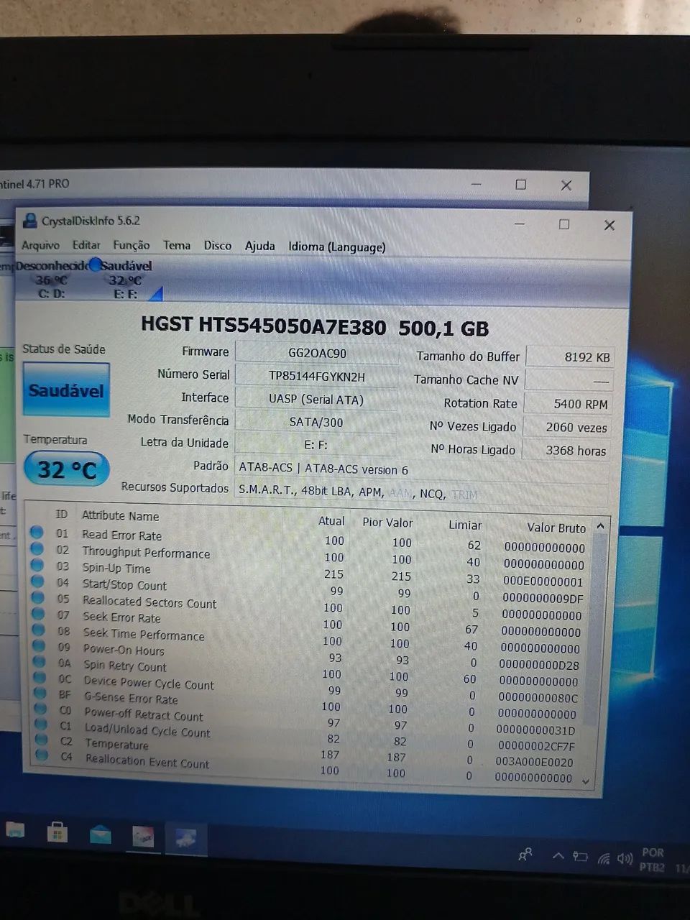Open the Ajuda menu

pyautogui.click(x=260, y=246)
